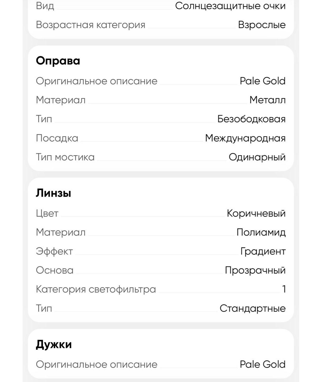Select the Солнцезащитные очки value
This screenshot has width=322, height=382.
click(230, 6)
